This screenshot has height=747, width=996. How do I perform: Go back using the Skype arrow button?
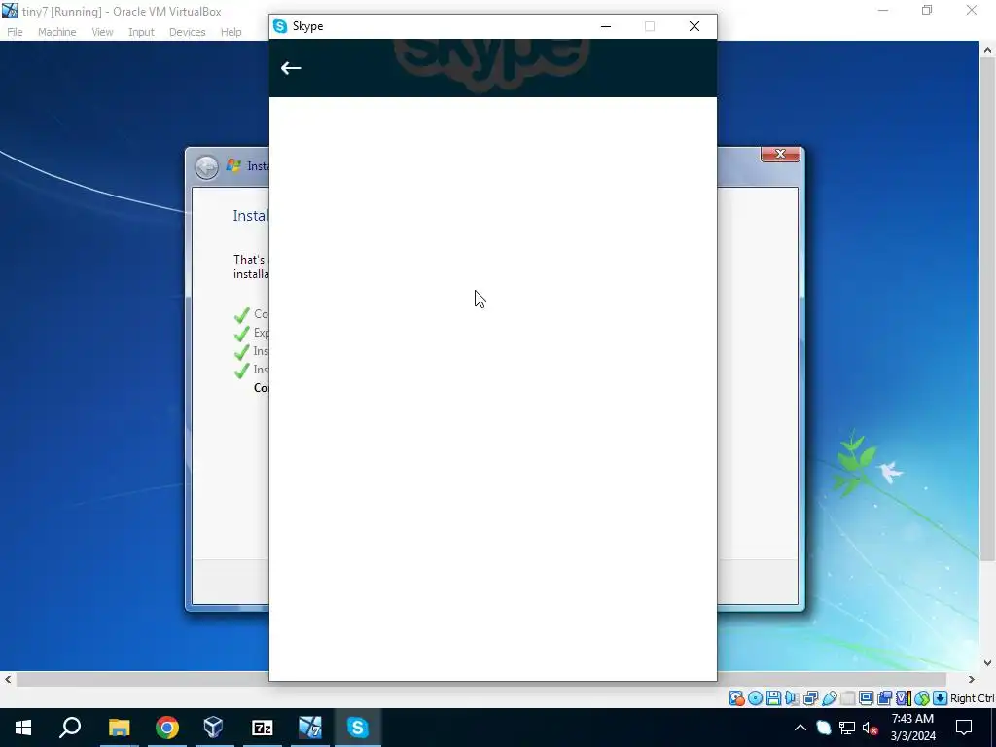click(291, 68)
